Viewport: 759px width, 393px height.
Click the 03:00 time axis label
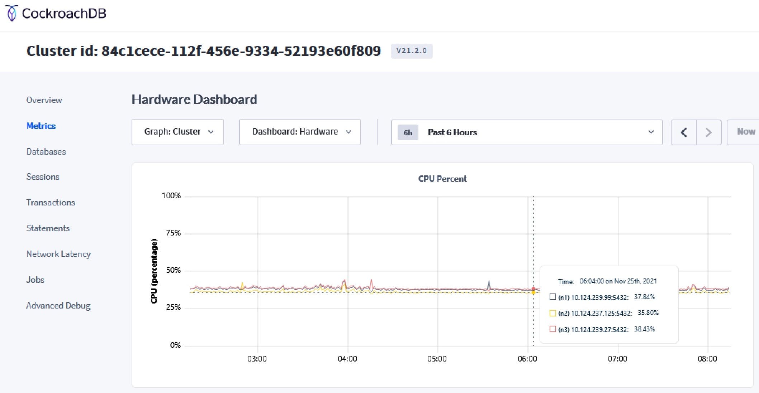[x=257, y=359]
